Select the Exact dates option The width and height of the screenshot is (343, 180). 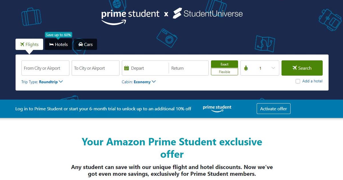coord(224,64)
